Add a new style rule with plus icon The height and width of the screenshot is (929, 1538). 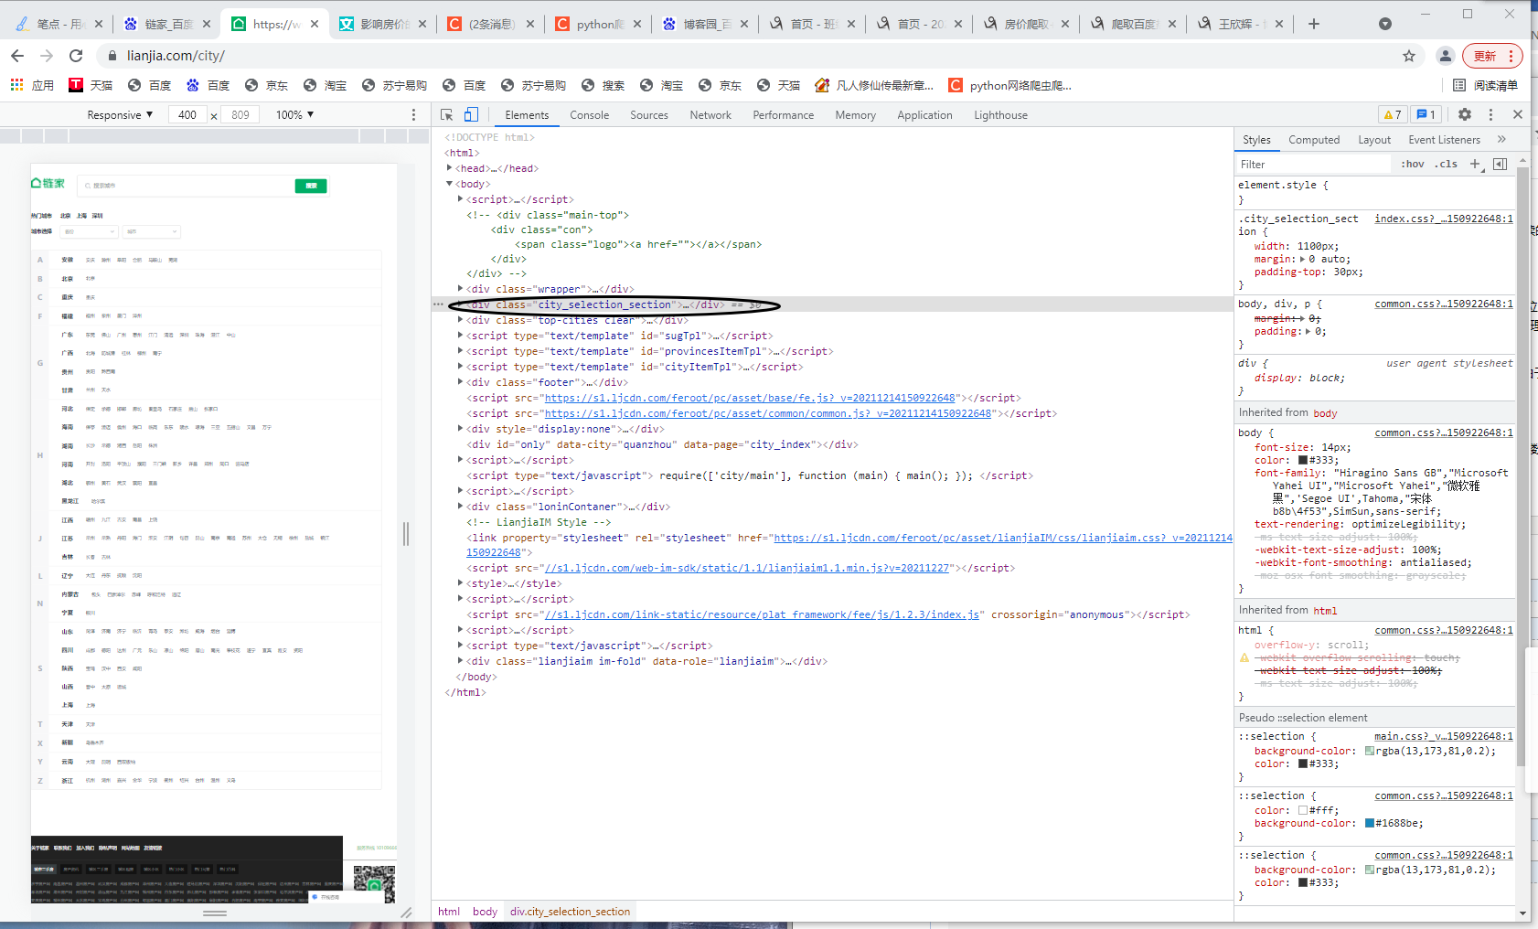pos(1475,164)
